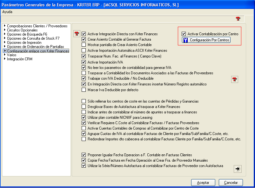The width and height of the screenshot is (255, 188).
Task: Toggle No leer los parametros de contabilidad
Action: 84,68
